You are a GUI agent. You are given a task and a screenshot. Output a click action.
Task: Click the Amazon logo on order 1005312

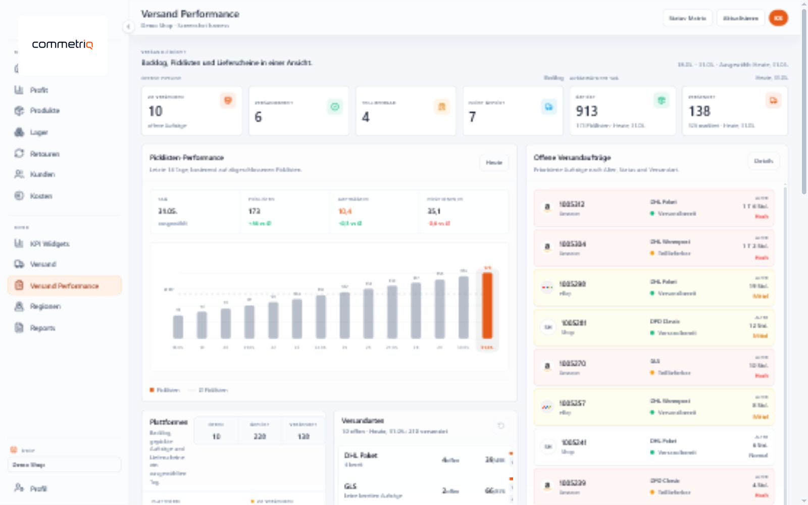[x=547, y=207]
